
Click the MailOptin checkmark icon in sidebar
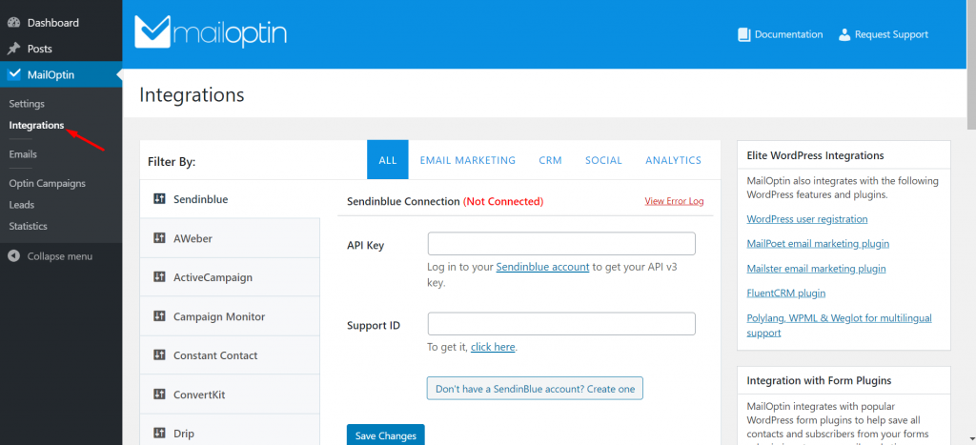pyautogui.click(x=13, y=74)
